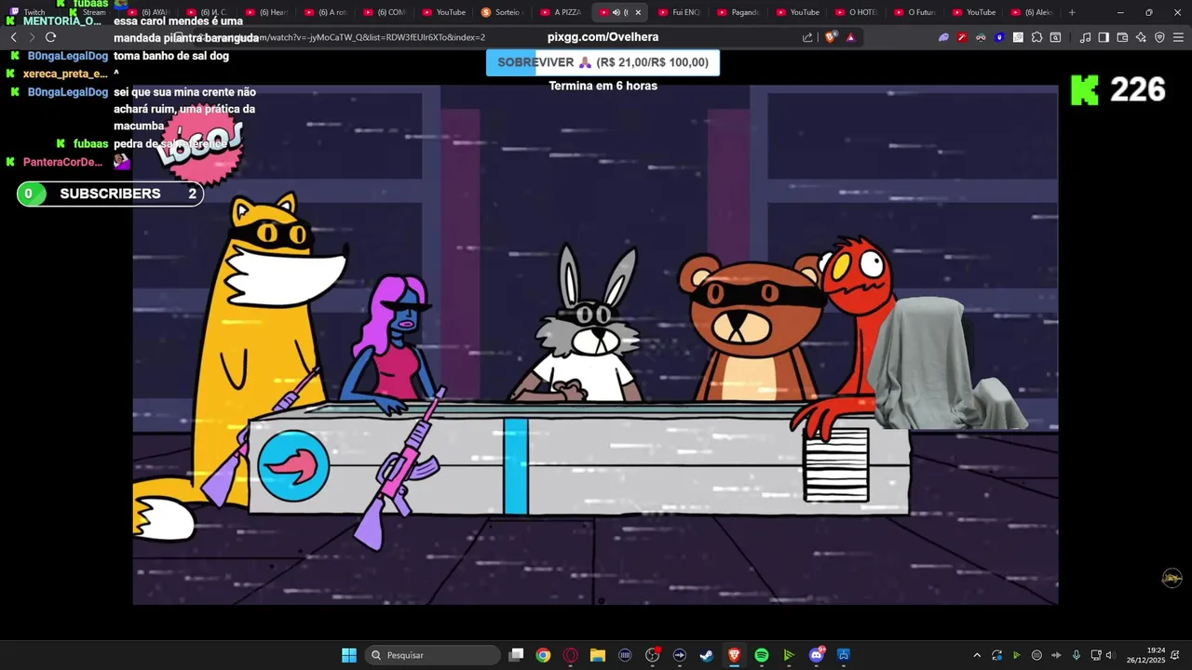
Task: Open the Brave wallet icon
Action: tap(1122, 37)
